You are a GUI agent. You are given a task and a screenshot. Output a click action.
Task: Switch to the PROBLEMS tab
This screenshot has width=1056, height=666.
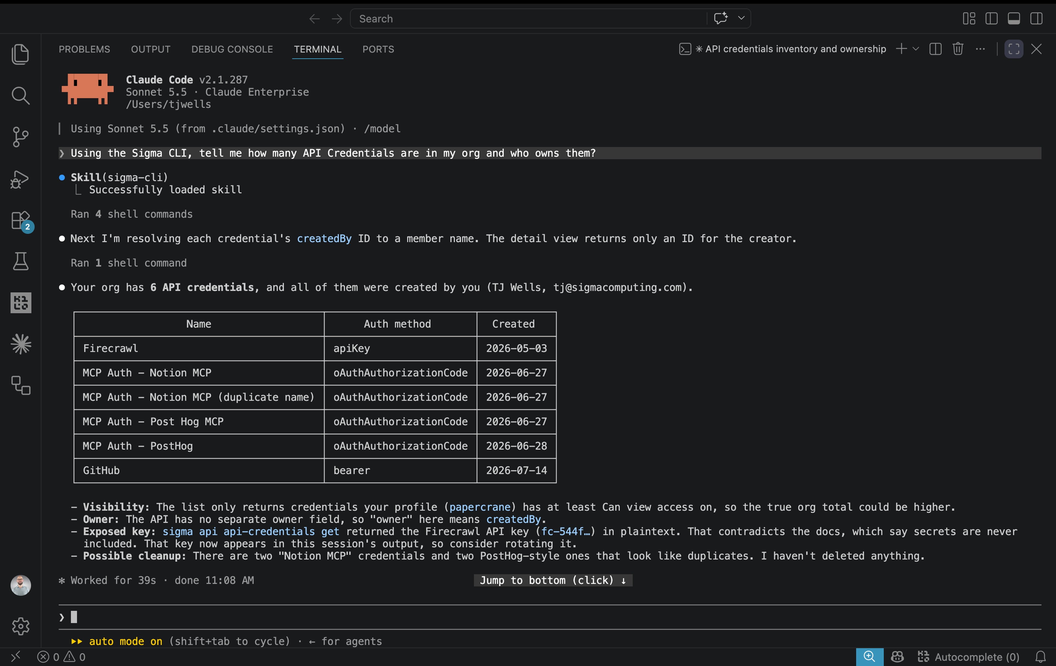pos(84,49)
